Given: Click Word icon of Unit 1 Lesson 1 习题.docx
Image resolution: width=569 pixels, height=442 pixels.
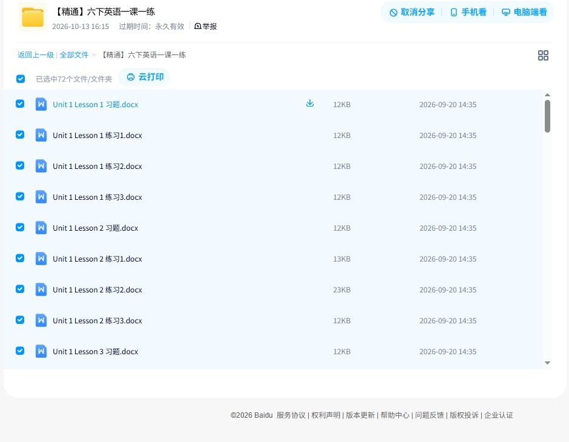Looking at the screenshot, I should (x=41, y=104).
